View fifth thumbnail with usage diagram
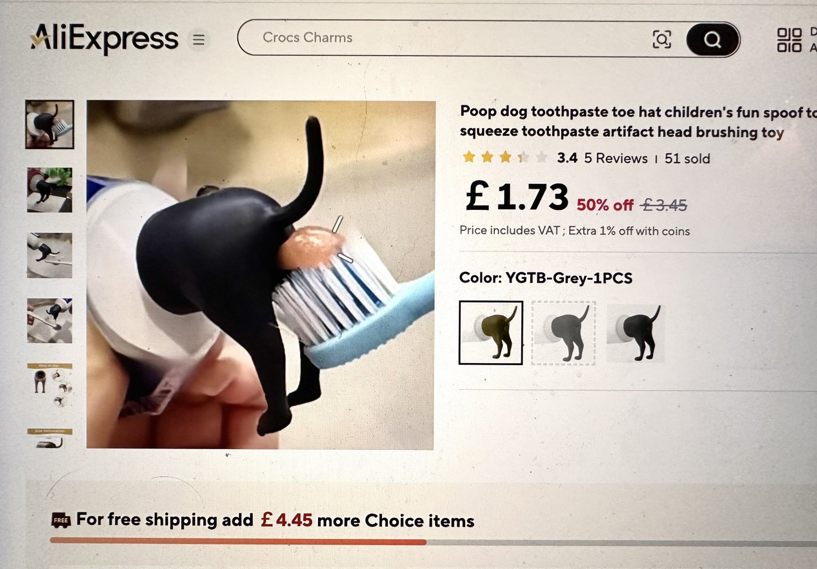This screenshot has height=569, width=817. click(x=50, y=386)
